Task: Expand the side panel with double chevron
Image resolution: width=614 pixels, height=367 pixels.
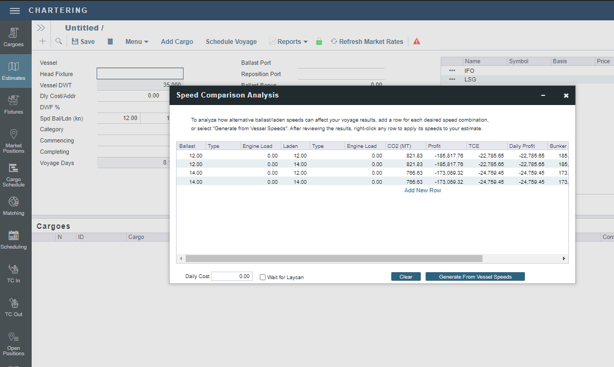Action: click(41, 28)
